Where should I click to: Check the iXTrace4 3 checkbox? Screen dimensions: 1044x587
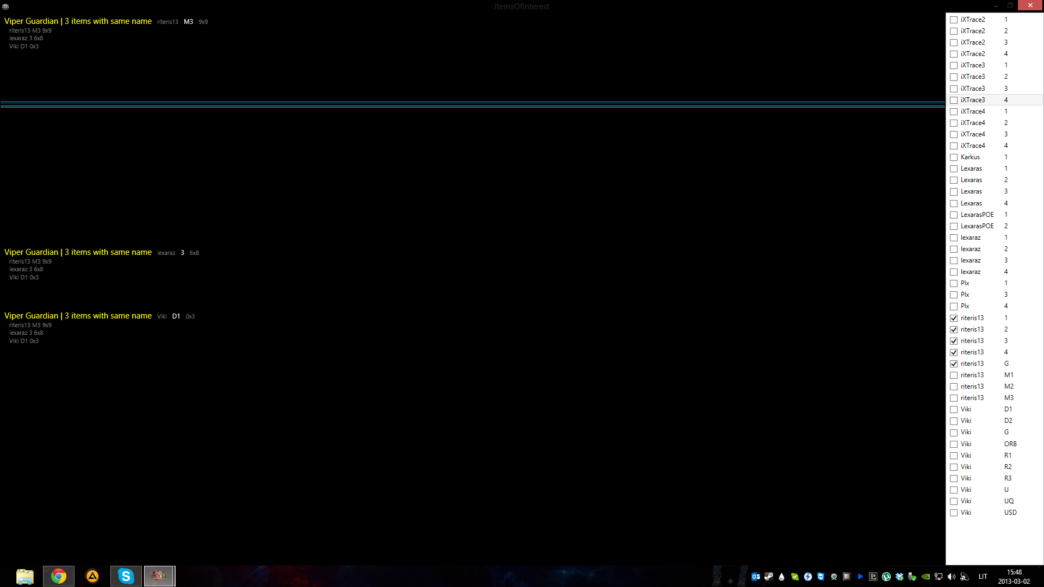click(954, 134)
